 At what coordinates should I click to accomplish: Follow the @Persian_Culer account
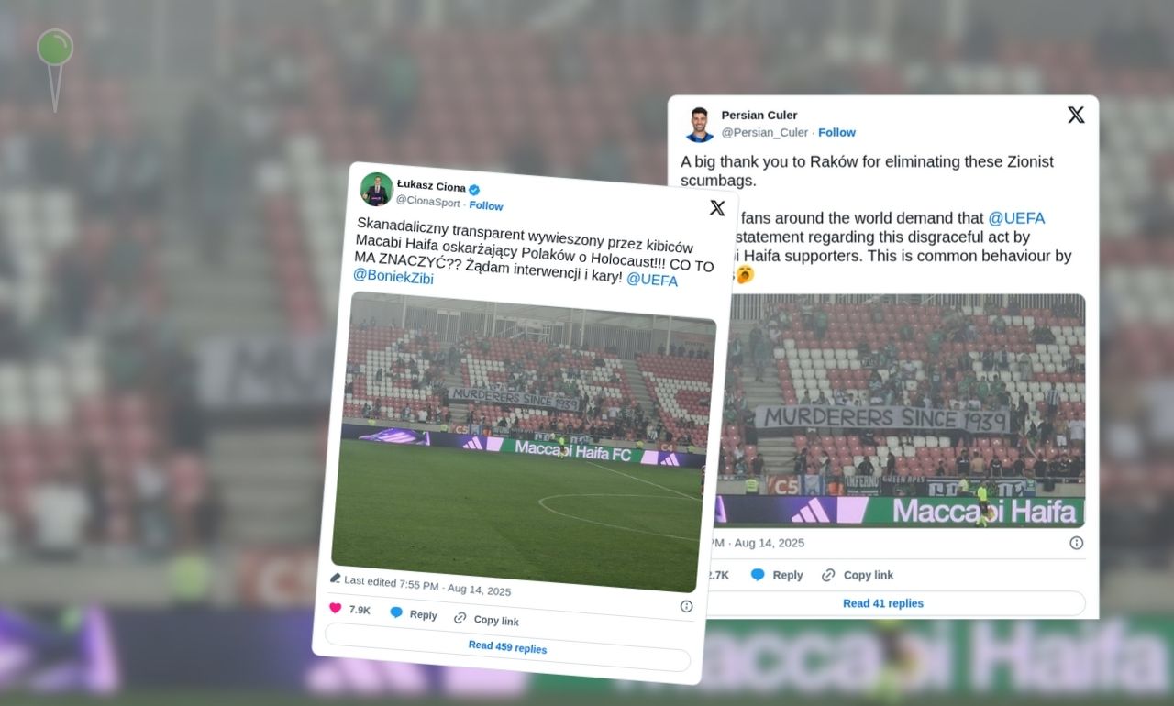[836, 132]
